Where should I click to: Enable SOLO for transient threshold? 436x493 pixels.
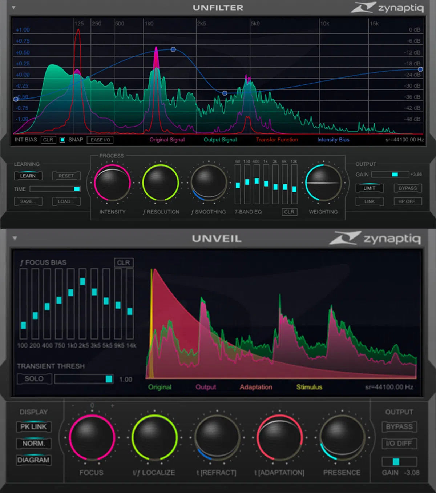point(35,378)
